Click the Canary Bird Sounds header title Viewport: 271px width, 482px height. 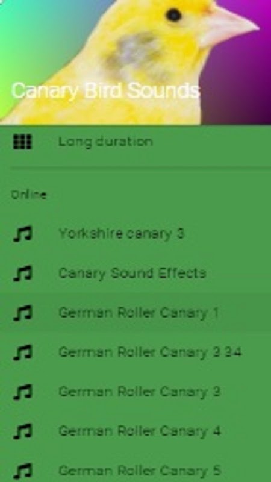coord(106,91)
